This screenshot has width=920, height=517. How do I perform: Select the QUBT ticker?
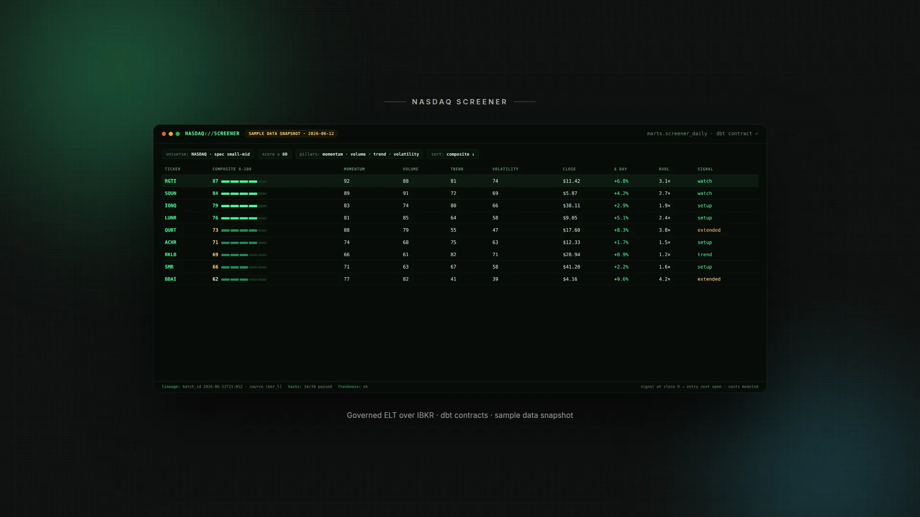[171, 230]
